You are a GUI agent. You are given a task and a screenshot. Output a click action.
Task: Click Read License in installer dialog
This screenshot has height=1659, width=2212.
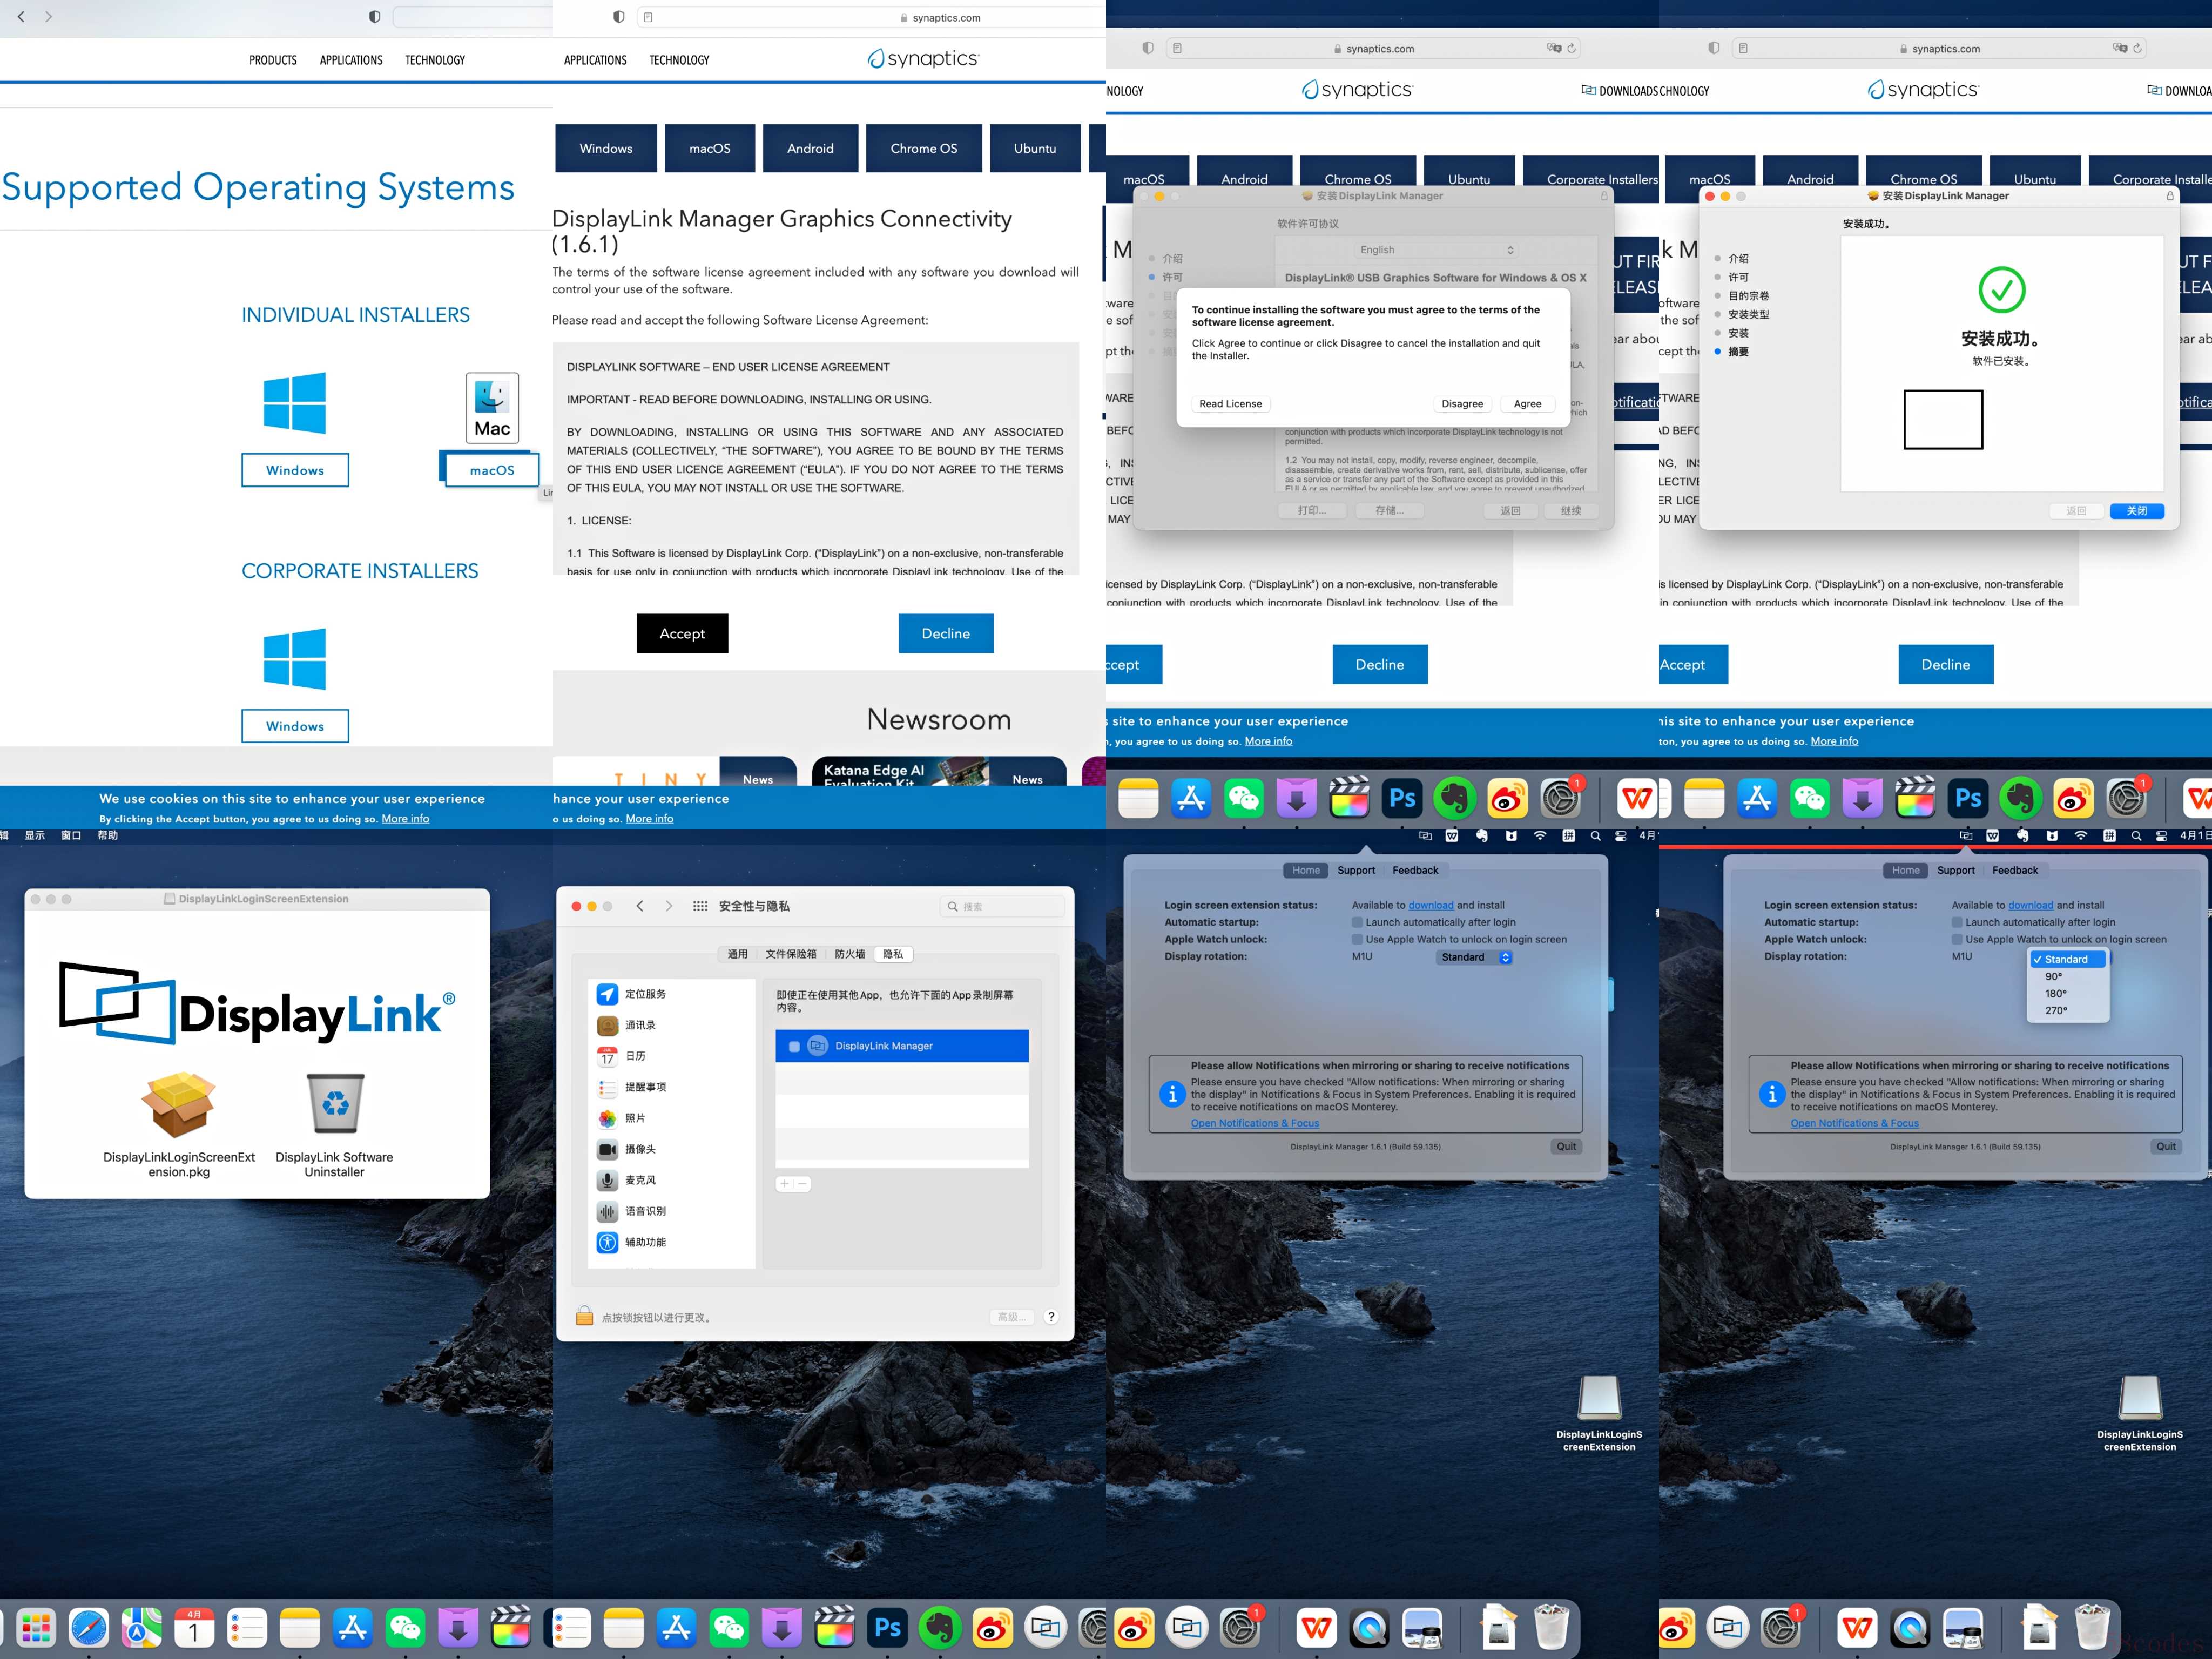1230,404
